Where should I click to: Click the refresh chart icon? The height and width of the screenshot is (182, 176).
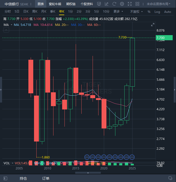(x=114, y=4)
